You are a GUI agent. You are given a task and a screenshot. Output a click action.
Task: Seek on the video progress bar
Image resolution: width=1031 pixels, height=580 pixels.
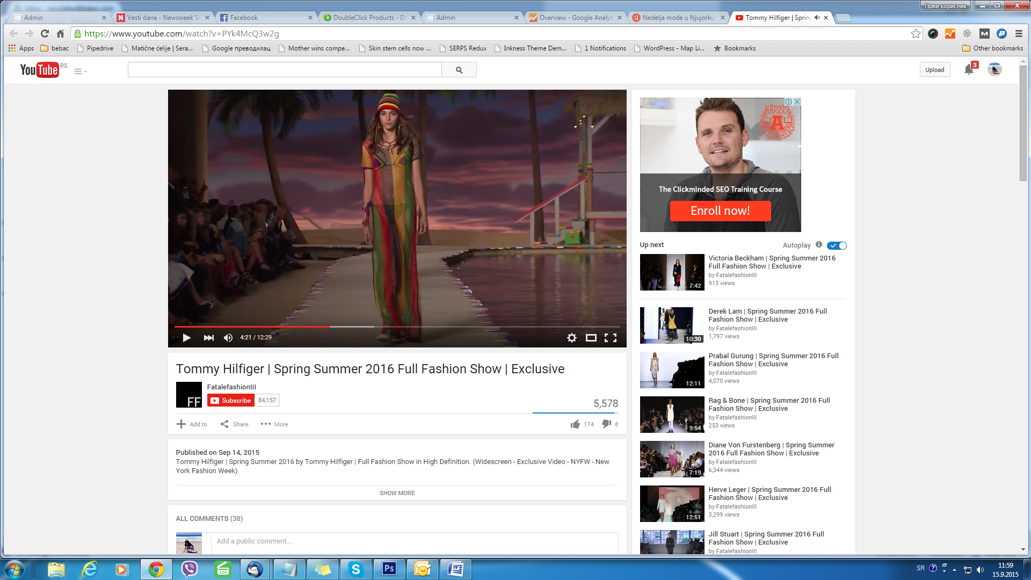click(430, 327)
